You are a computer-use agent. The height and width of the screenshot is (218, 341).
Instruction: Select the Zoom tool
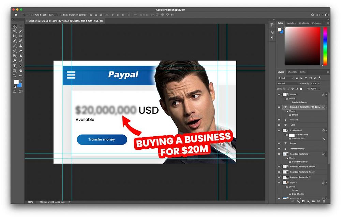point(15,76)
